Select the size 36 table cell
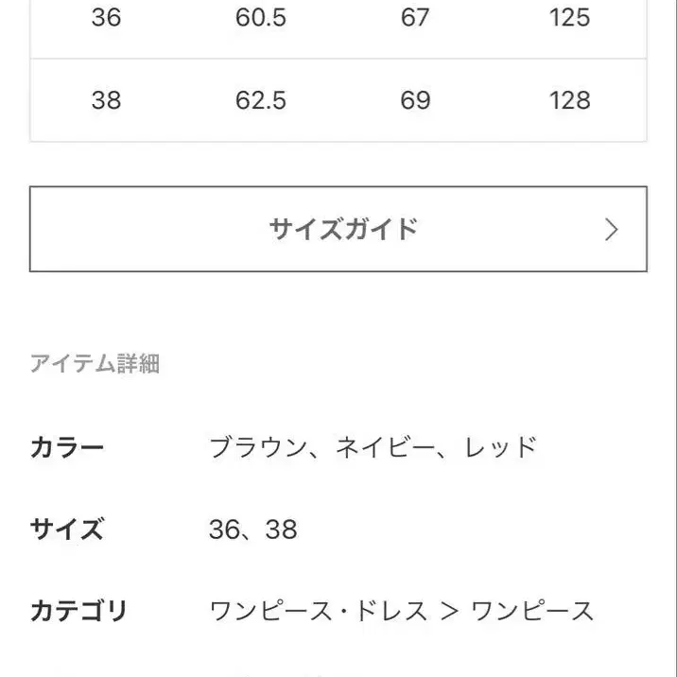The image size is (677, 677). tap(106, 18)
